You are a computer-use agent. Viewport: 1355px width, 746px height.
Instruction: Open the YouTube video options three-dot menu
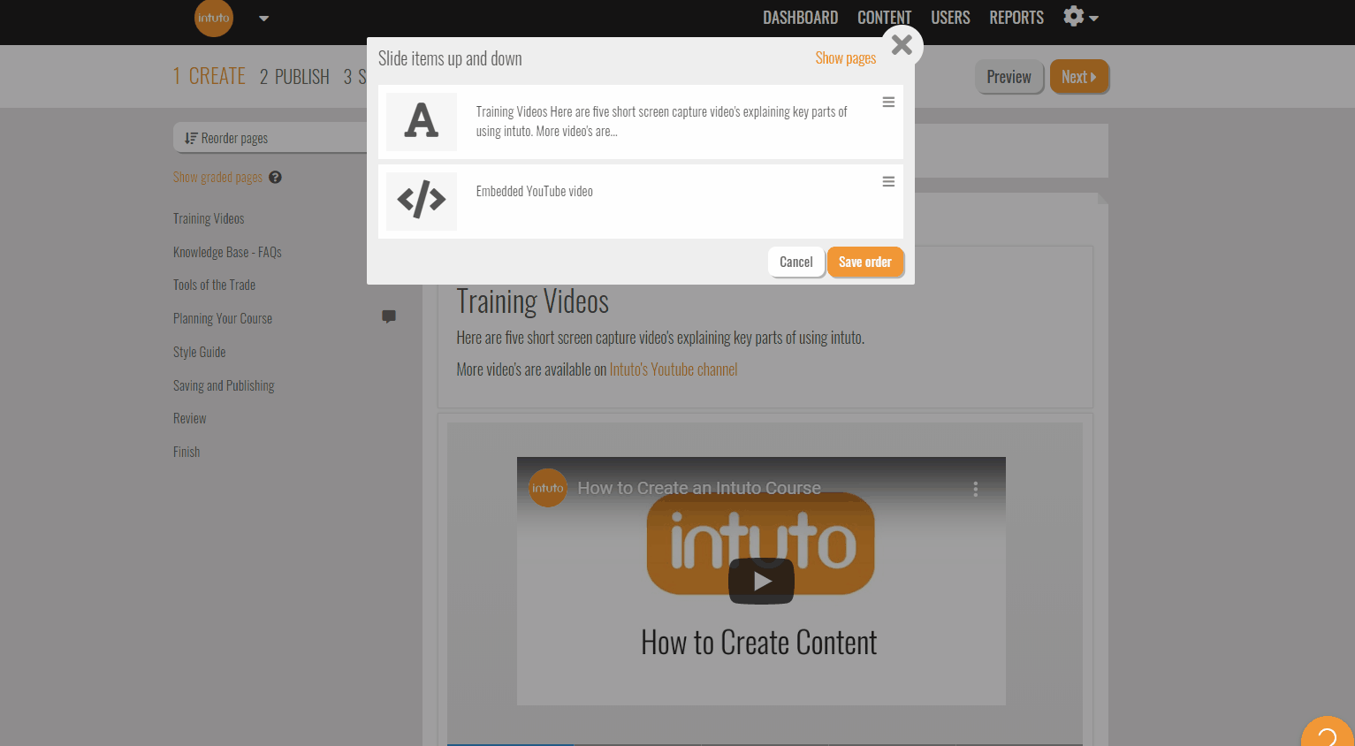coord(976,489)
